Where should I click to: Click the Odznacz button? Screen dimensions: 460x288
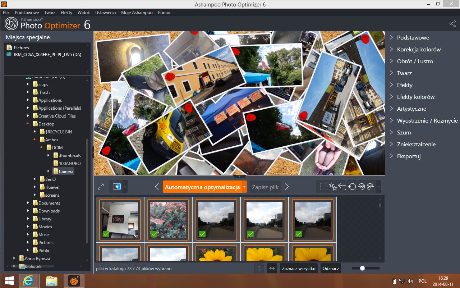(x=331, y=268)
